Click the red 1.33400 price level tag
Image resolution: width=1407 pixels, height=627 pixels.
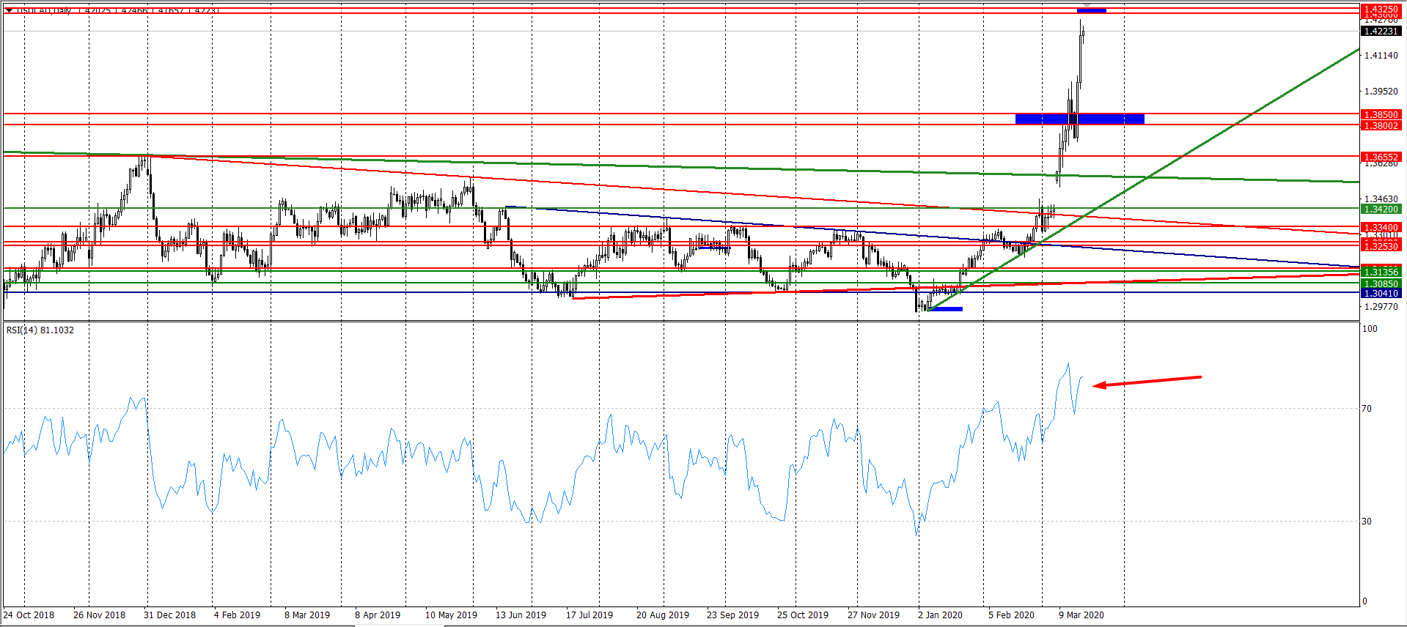pos(1381,227)
